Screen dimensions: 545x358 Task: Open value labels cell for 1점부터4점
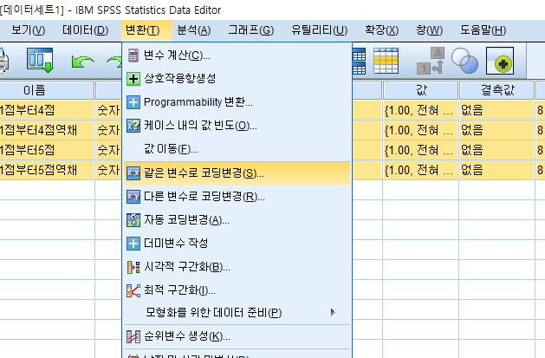(x=420, y=110)
